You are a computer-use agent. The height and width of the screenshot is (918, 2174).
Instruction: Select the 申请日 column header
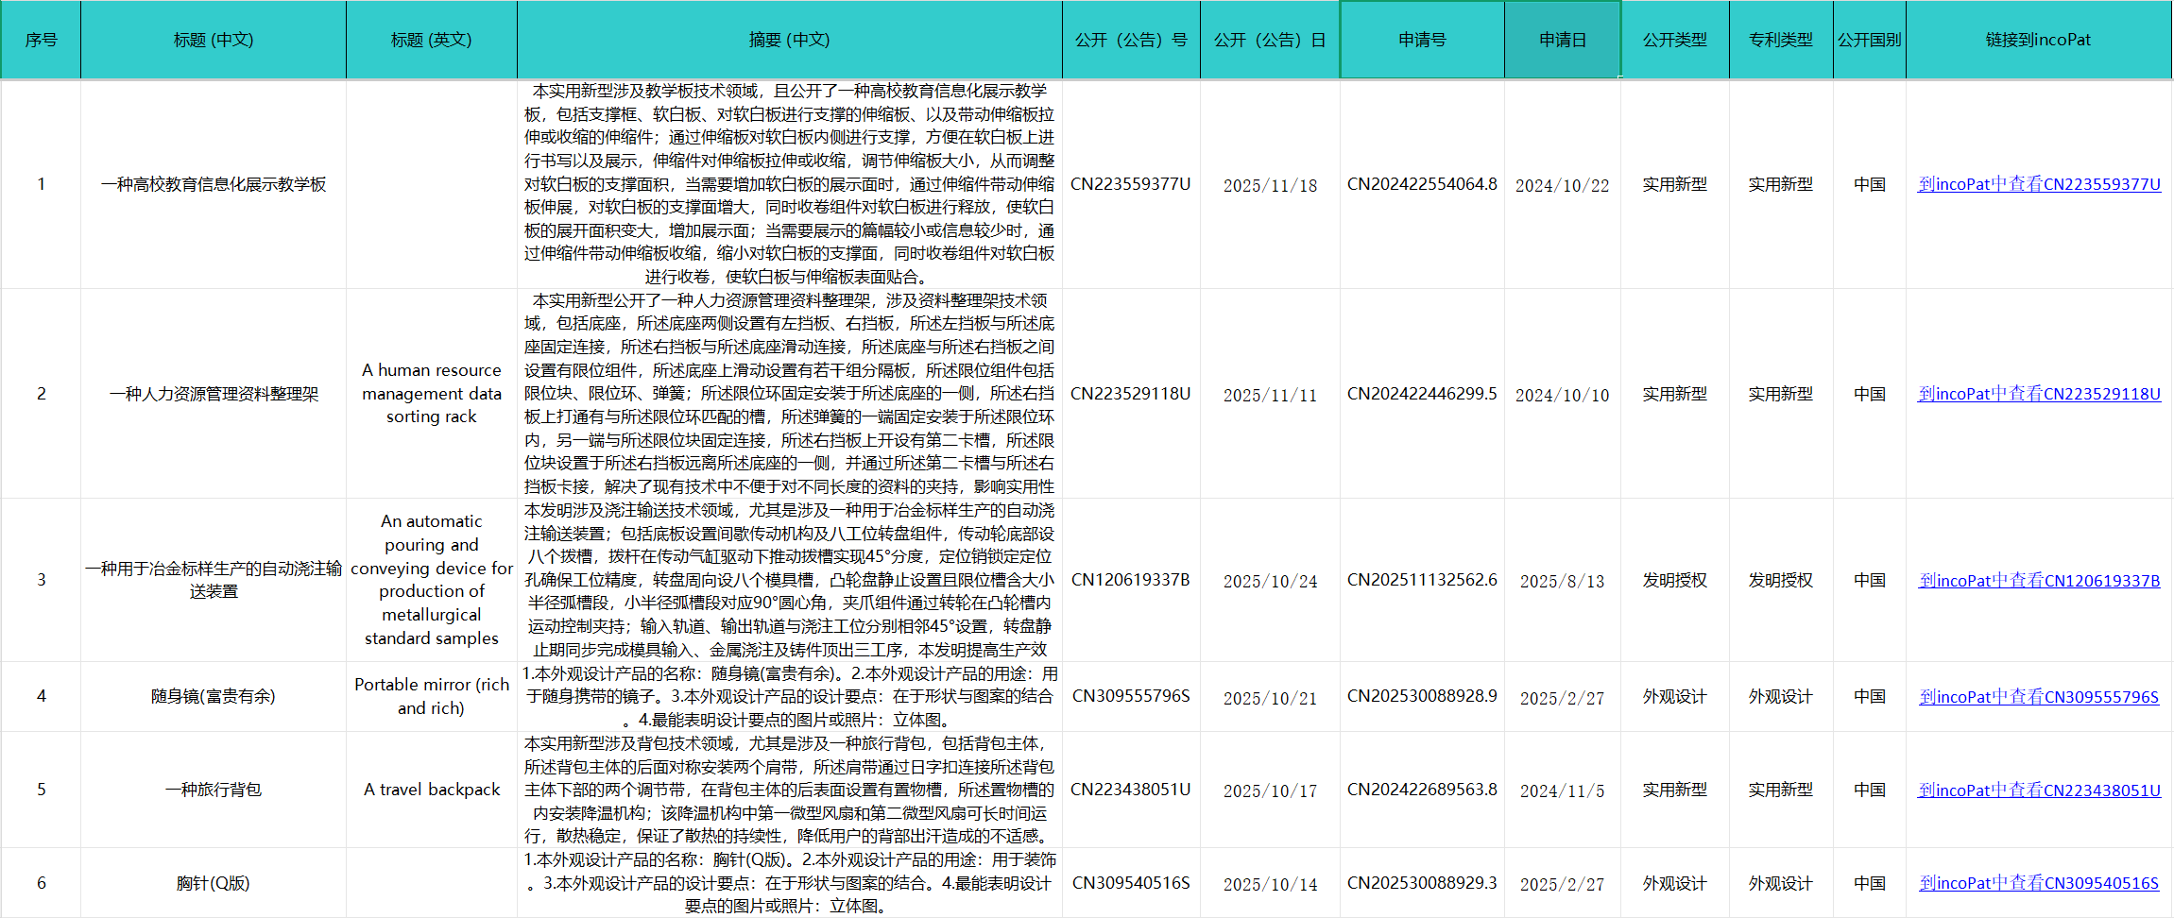1562,40
